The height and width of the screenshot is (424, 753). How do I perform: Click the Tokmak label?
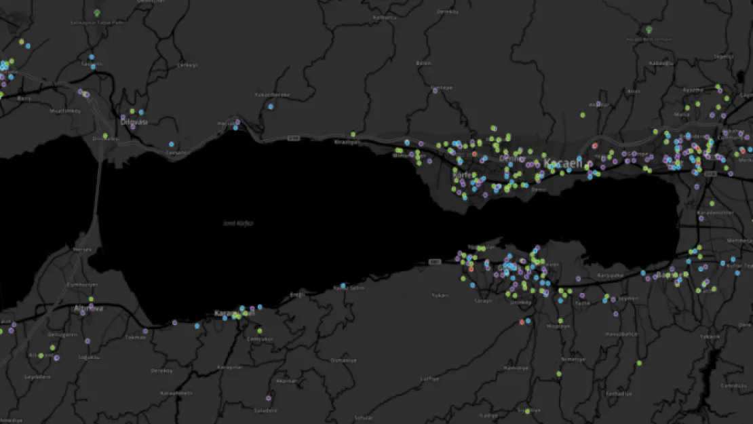click(136, 337)
